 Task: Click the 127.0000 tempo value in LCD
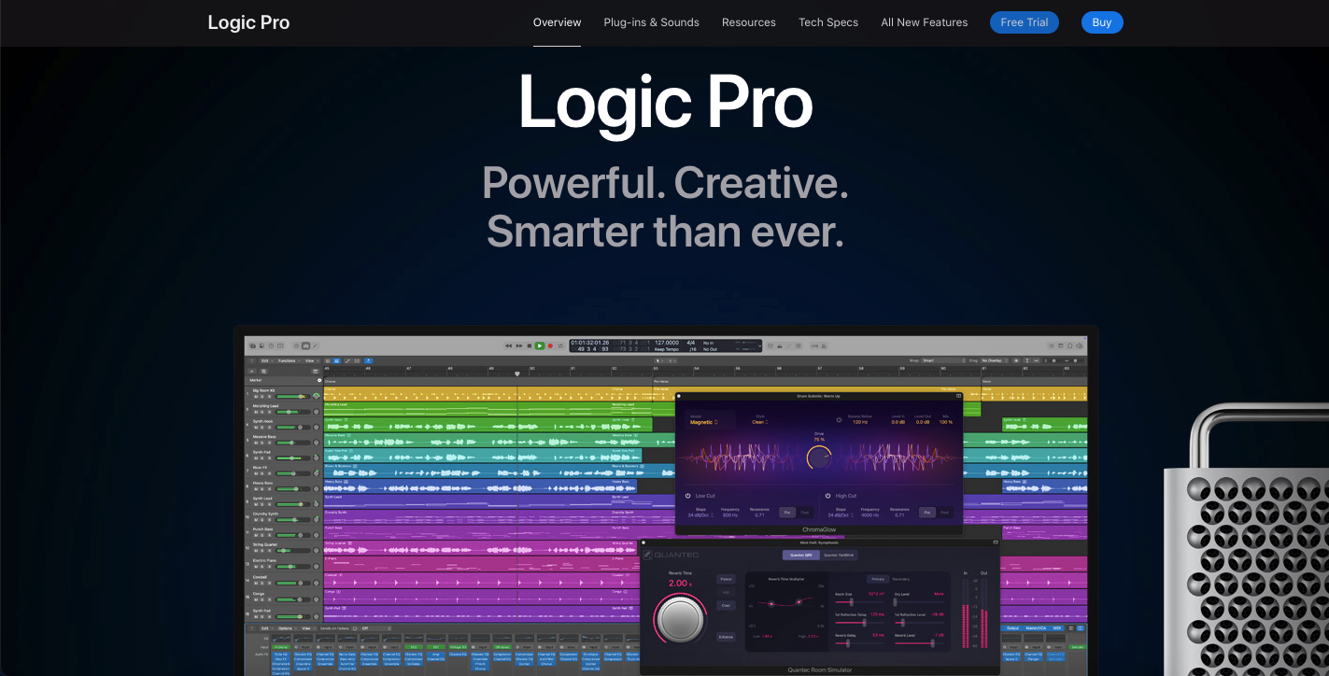coord(667,343)
